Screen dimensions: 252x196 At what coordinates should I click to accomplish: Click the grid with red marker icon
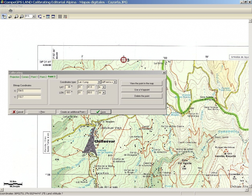click(x=65, y=16)
